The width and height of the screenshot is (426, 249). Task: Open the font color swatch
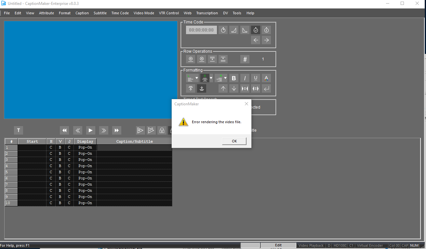pos(266,78)
